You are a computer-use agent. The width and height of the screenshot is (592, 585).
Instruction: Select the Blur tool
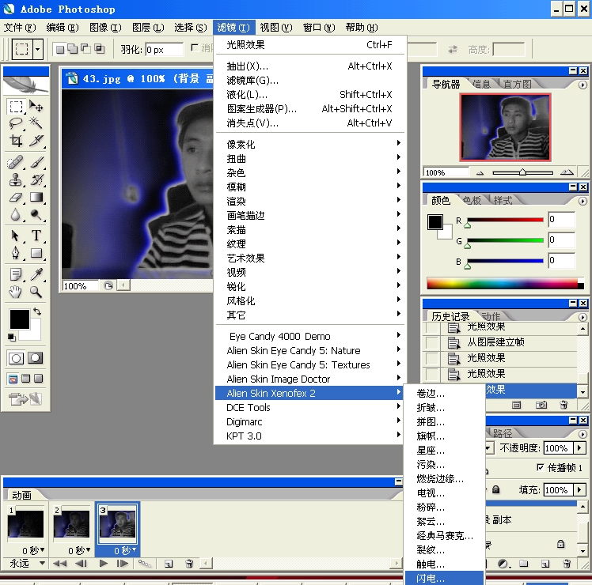(16, 214)
